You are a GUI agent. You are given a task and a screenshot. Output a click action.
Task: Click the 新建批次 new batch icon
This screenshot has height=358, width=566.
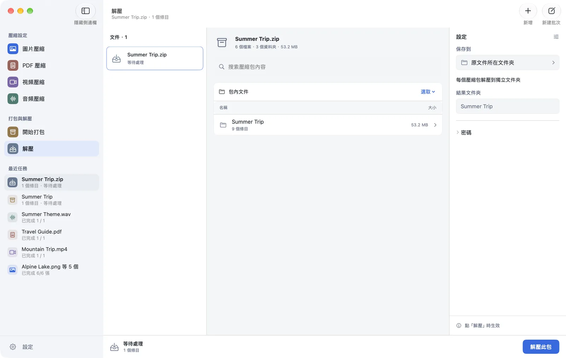(x=551, y=11)
